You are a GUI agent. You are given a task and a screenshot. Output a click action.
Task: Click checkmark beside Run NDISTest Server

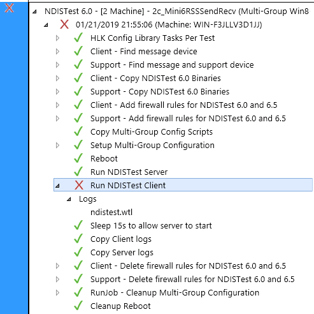click(78, 172)
